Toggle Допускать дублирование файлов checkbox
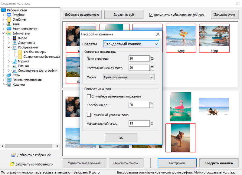The height and width of the screenshot is (175, 242). (151, 15)
